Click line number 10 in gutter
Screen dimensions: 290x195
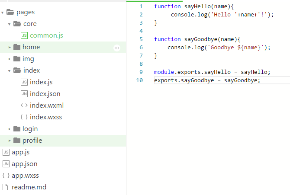point(139,80)
